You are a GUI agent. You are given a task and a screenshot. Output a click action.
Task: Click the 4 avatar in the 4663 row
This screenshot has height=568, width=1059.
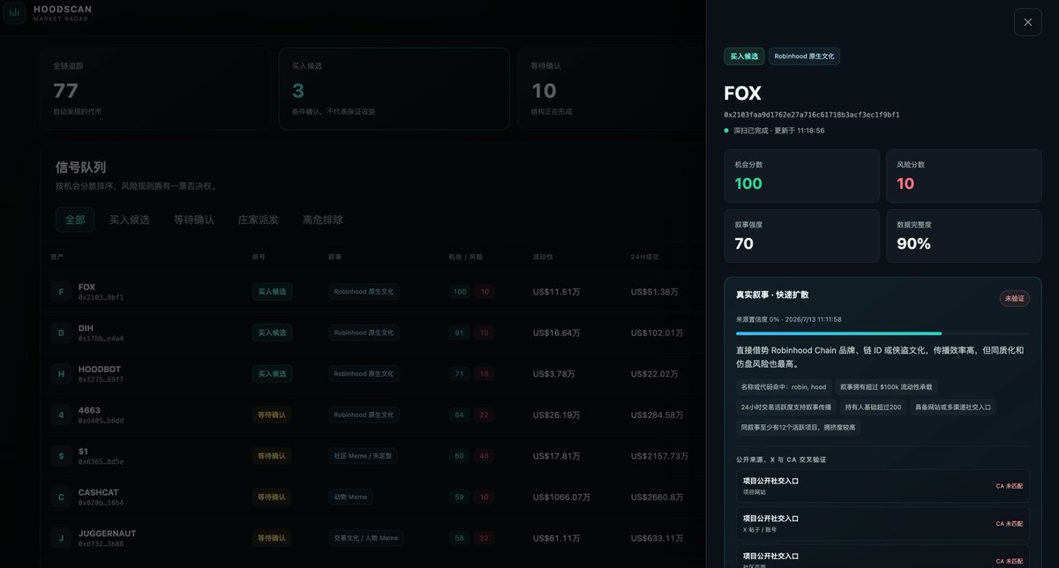(61, 415)
